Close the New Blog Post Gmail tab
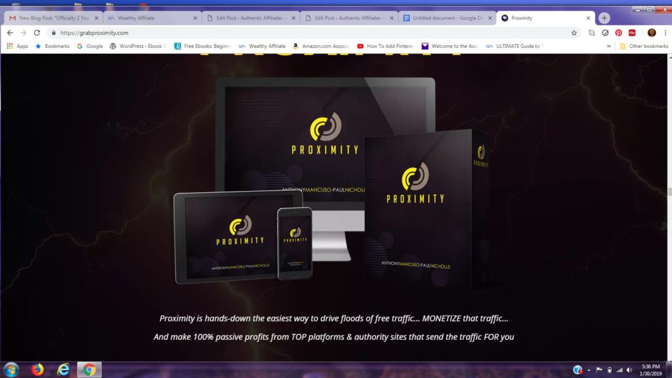Image resolution: width=672 pixels, height=378 pixels. [x=96, y=18]
